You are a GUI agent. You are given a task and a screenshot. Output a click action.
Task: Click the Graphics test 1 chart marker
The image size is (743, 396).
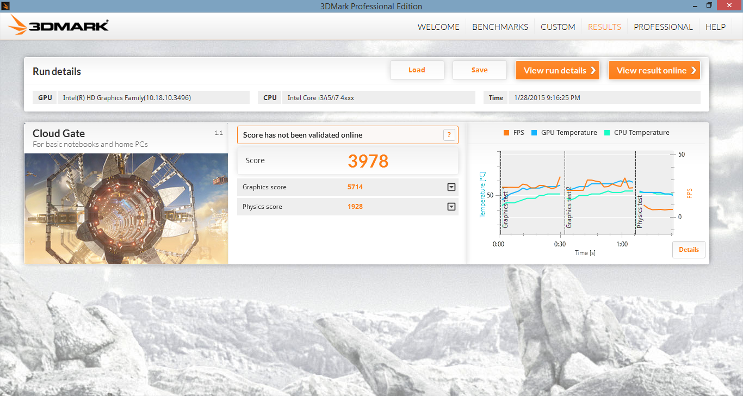505,207
